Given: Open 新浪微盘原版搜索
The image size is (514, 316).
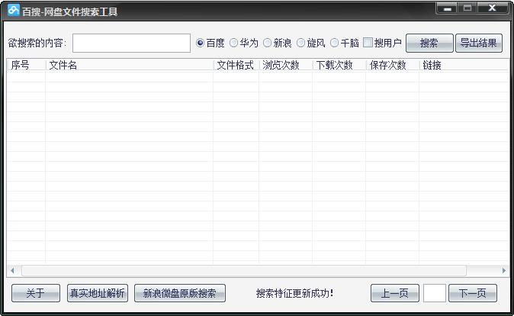Looking at the screenshot, I should pyautogui.click(x=180, y=293).
